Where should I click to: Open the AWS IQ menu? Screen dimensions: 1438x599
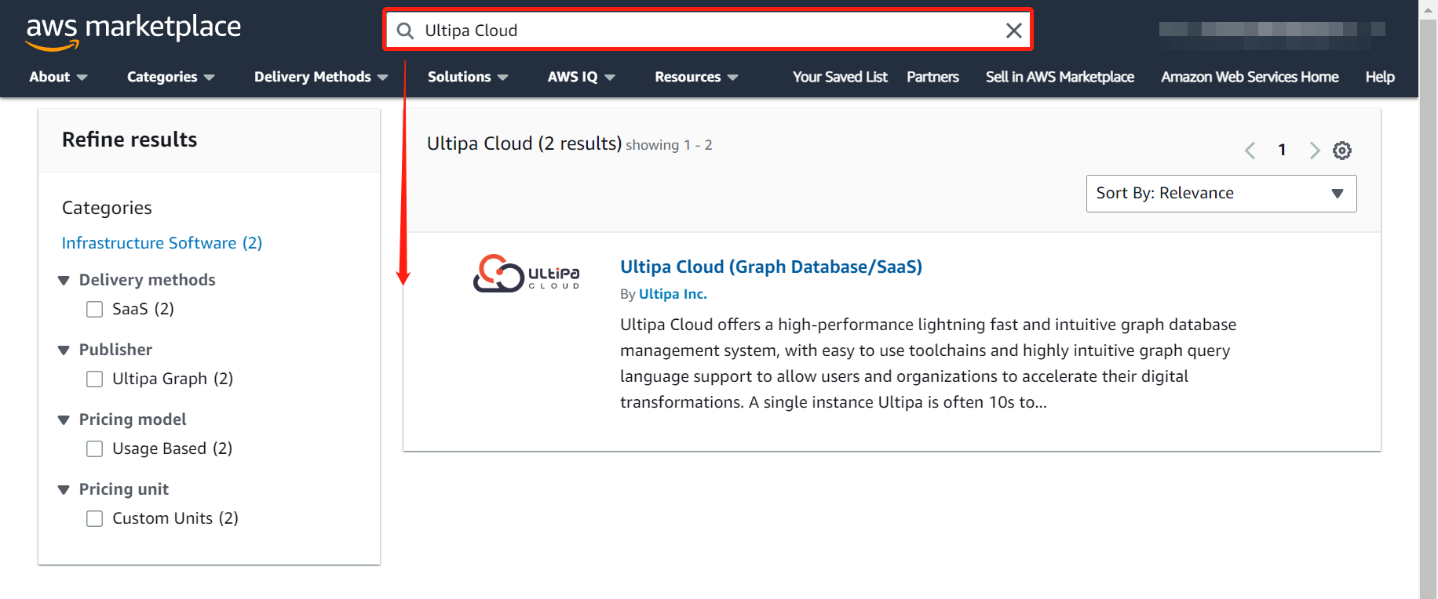pyautogui.click(x=581, y=77)
